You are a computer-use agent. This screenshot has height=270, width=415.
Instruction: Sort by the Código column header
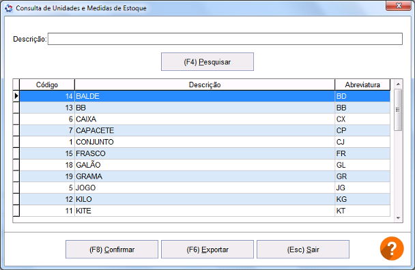47,85
